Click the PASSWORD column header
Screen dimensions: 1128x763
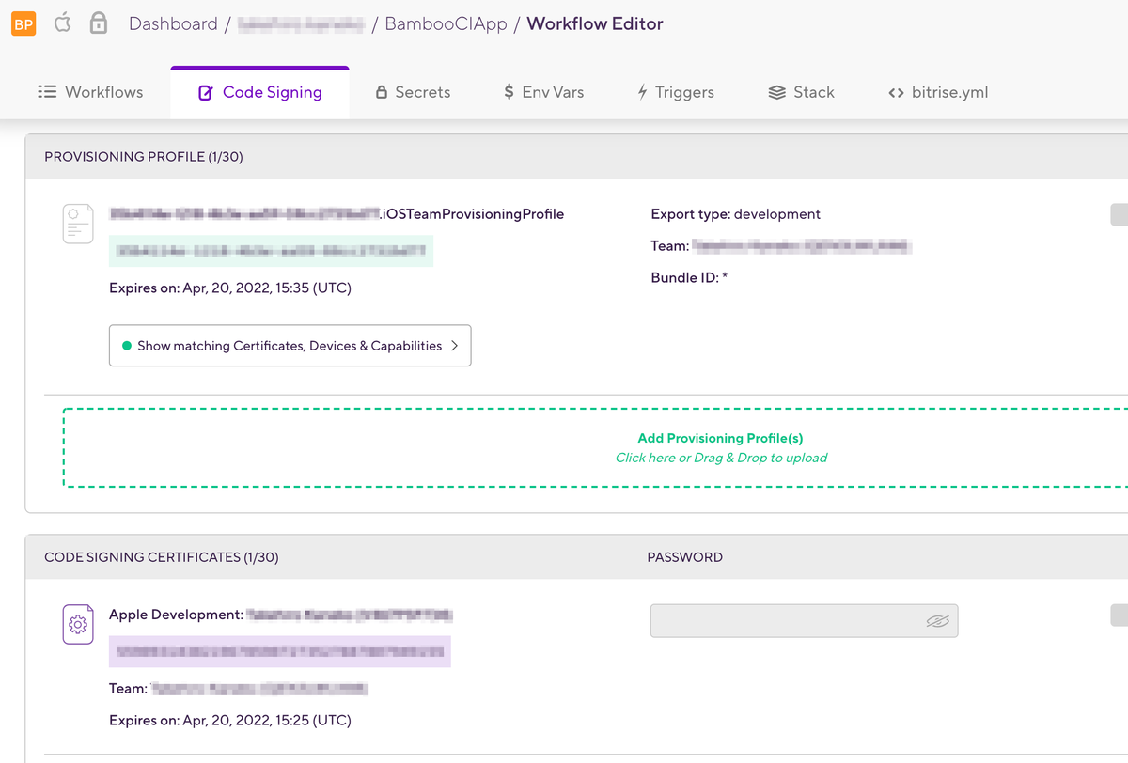[685, 557]
